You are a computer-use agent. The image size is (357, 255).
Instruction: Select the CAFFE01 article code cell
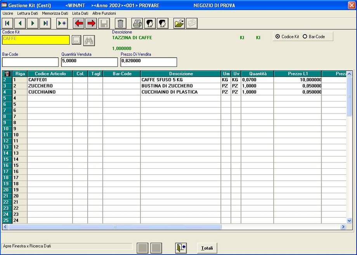pos(50,80)
